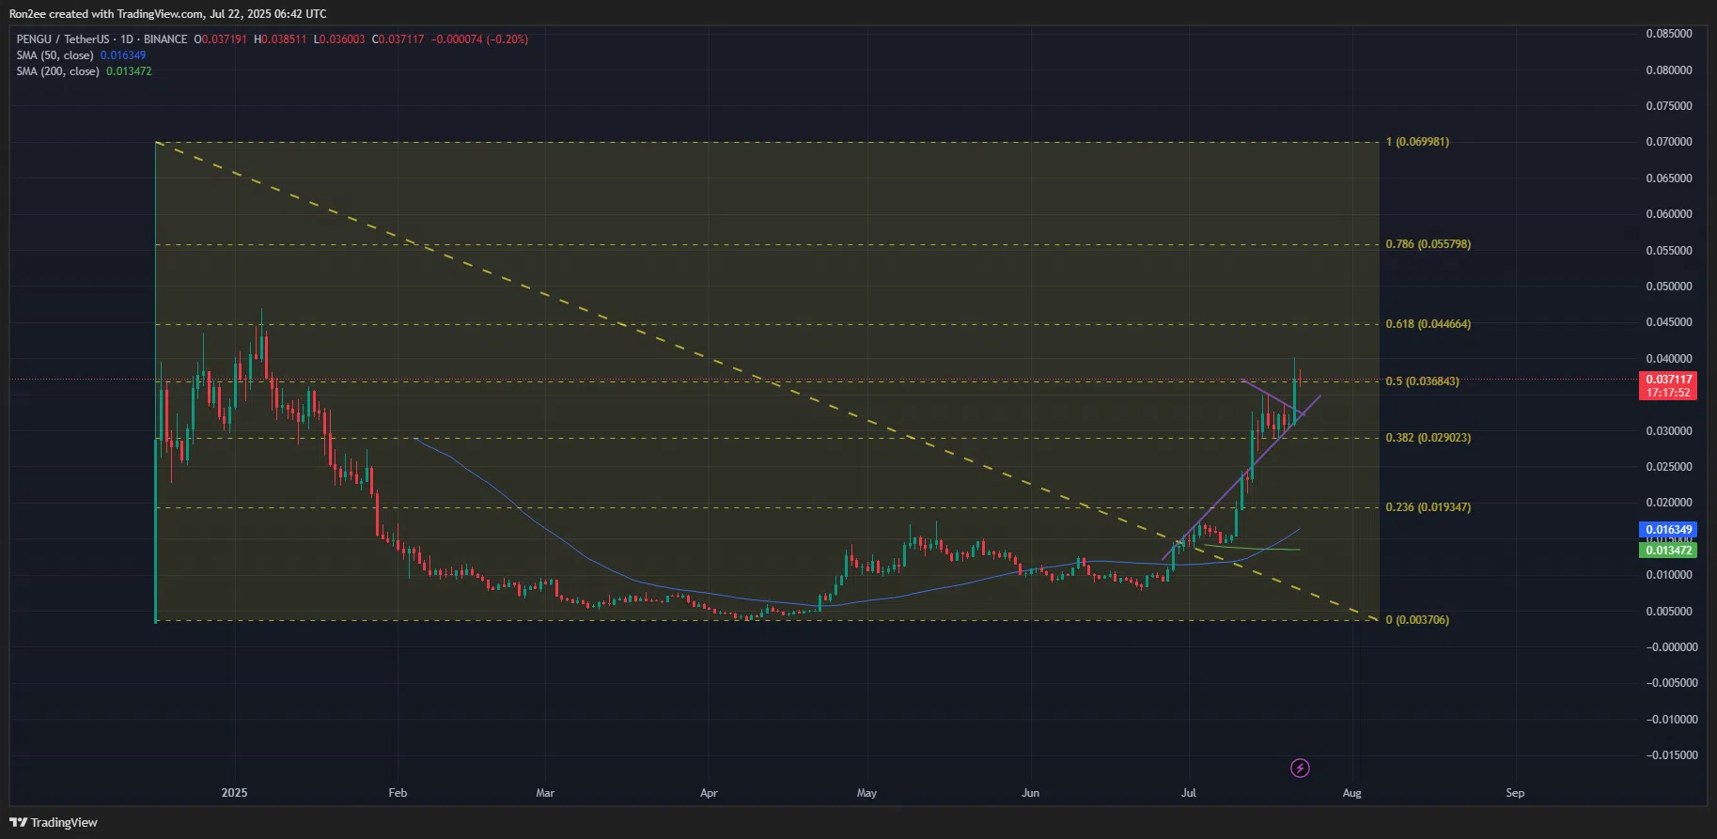Click the 0.382 (0.029023) Fibonacci label
This screenshot has width=1717, height=839.
(1428, 438)
